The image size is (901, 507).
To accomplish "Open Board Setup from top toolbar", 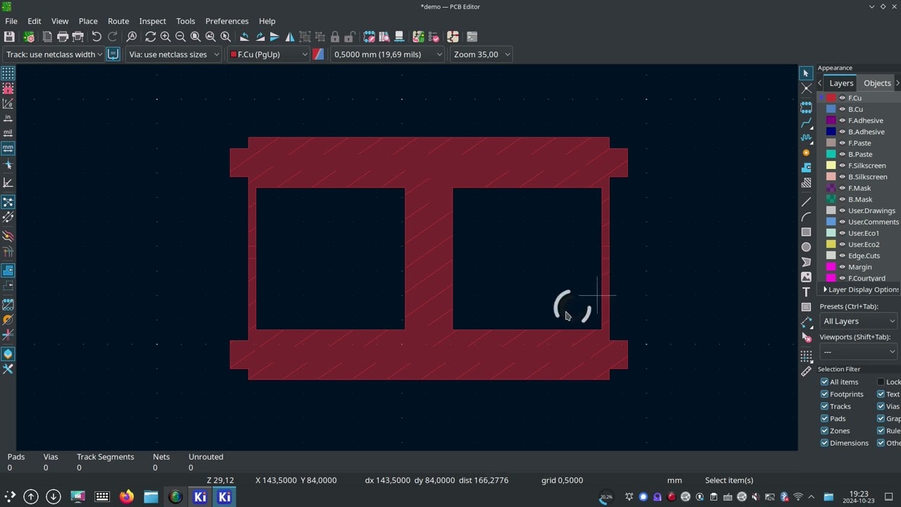I will click(x=29, y=37).
